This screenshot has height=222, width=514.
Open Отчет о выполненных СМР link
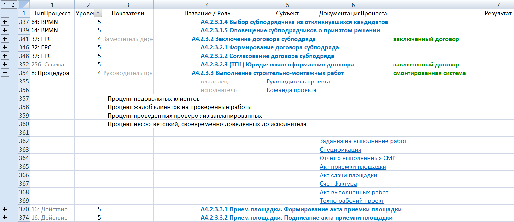358,158
